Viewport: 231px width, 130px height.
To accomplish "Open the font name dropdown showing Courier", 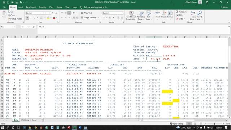I will click(42, 13).
